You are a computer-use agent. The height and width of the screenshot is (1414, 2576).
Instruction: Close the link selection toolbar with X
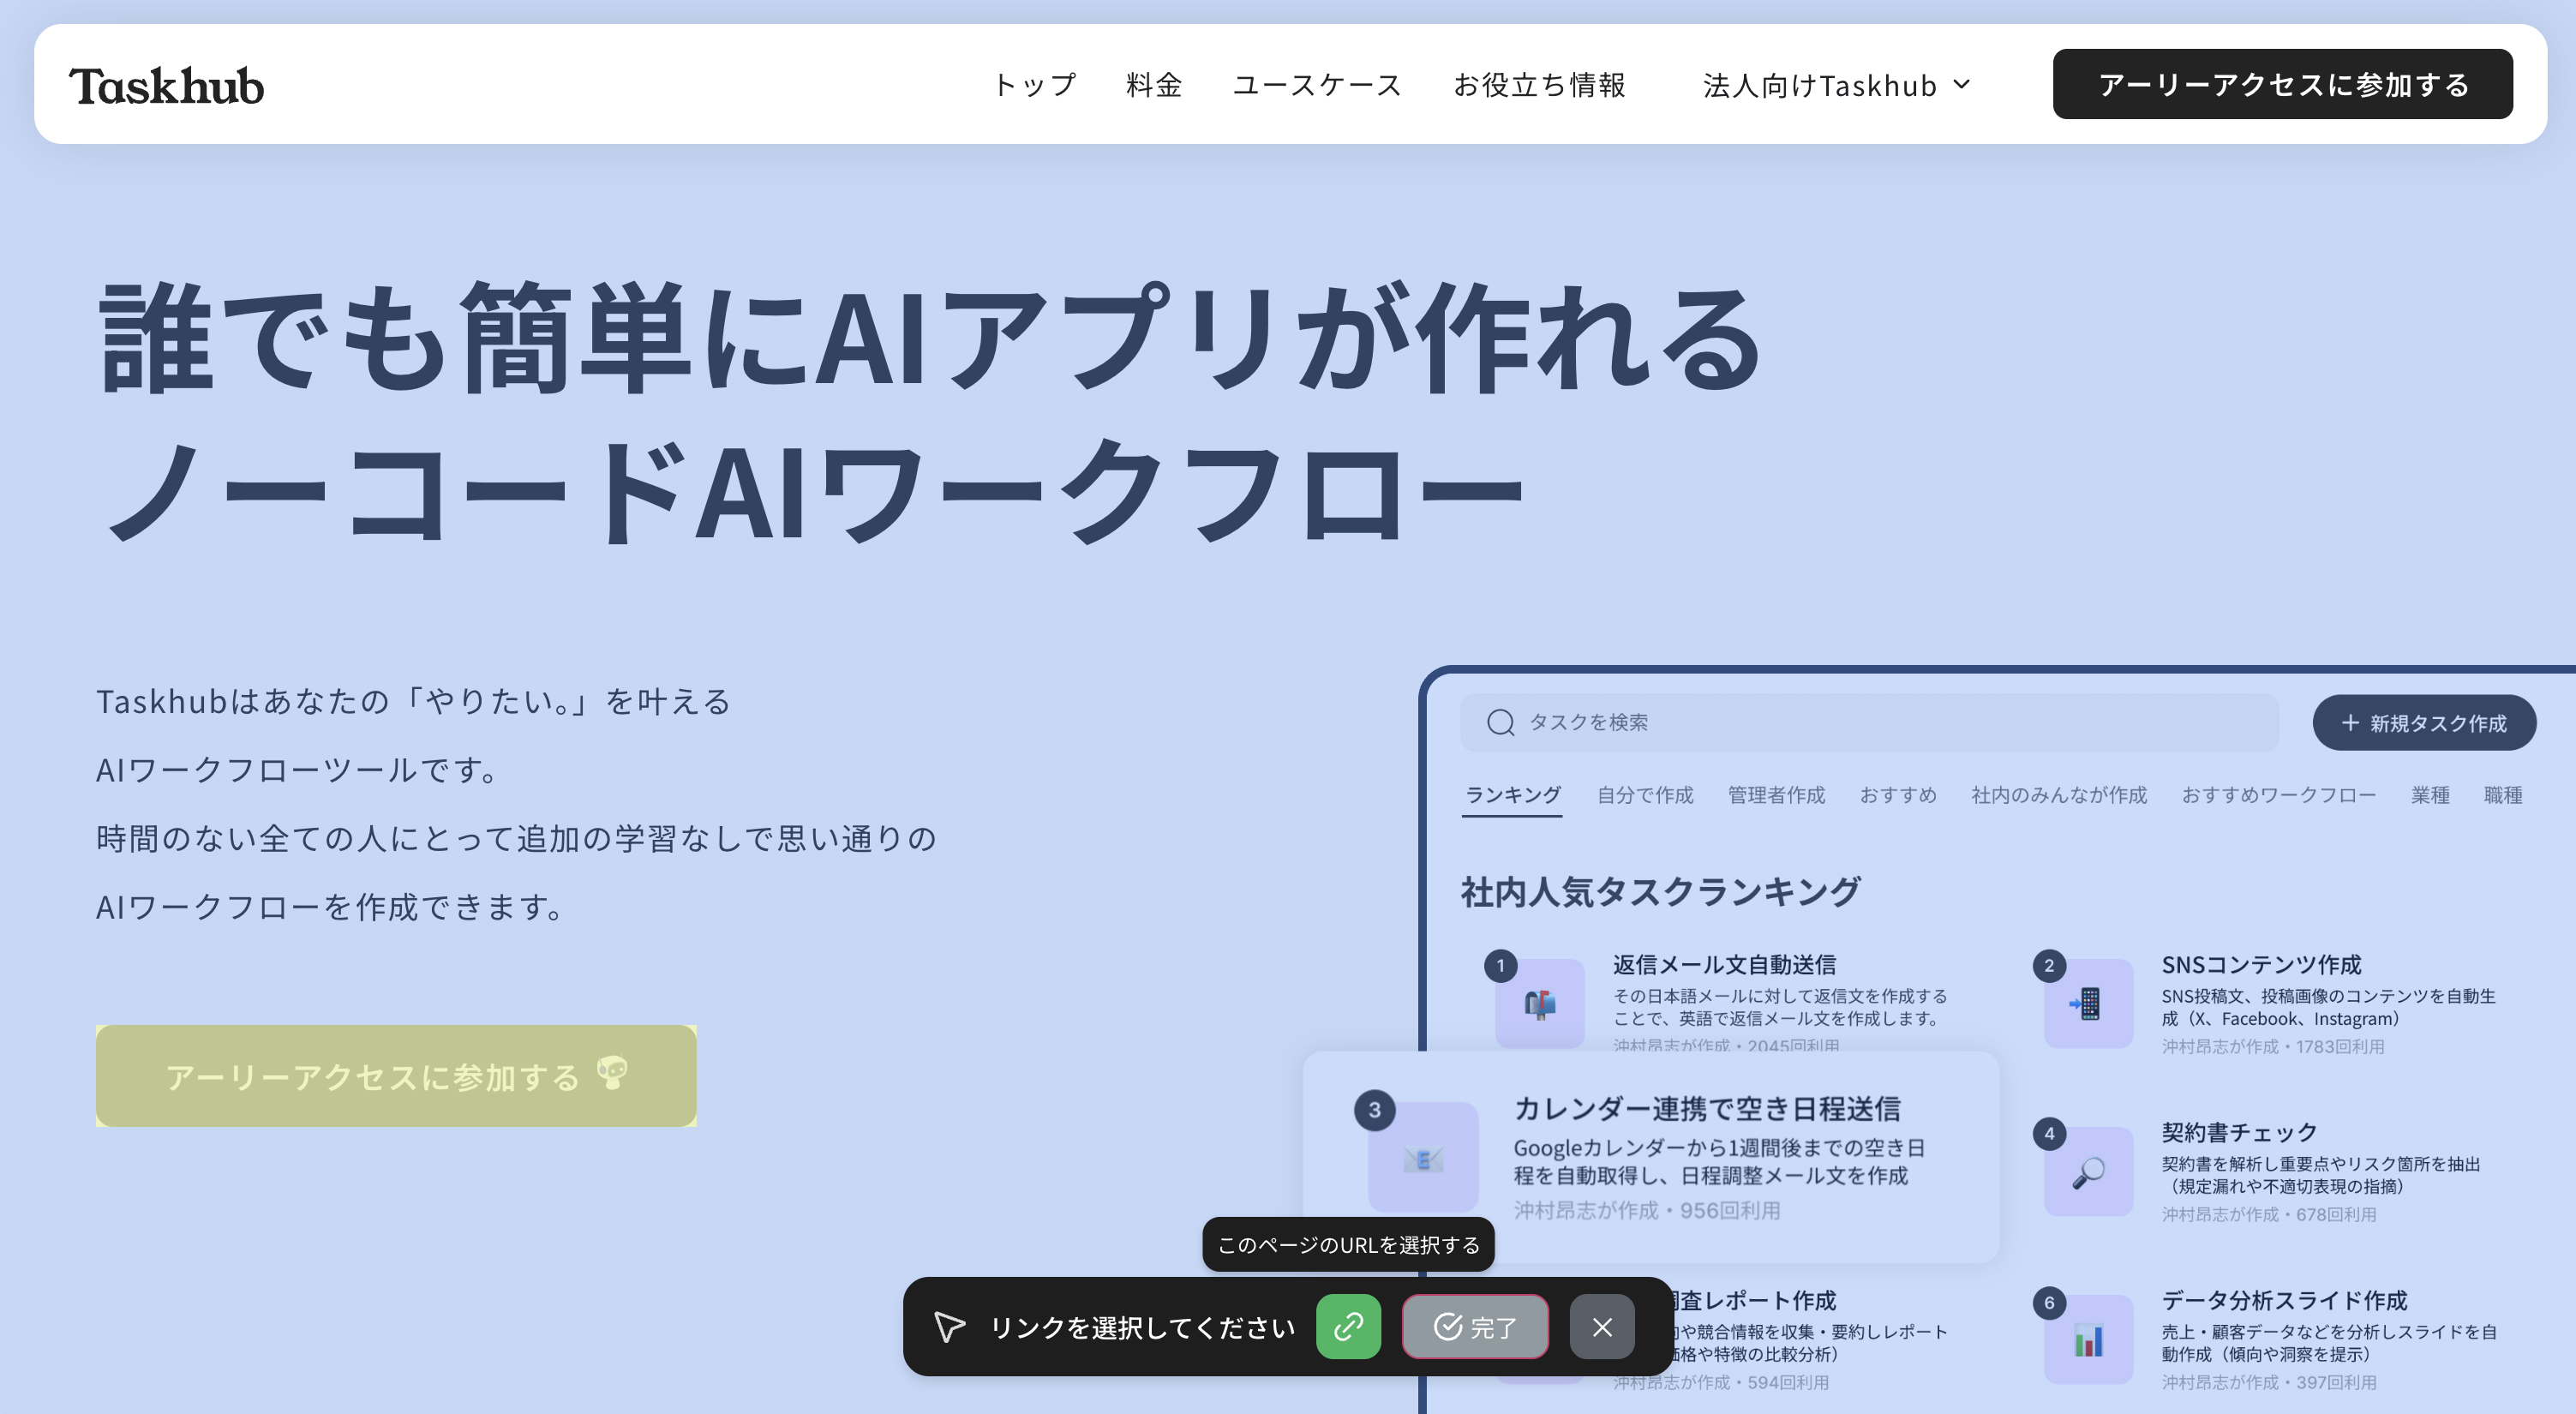1602,1327
